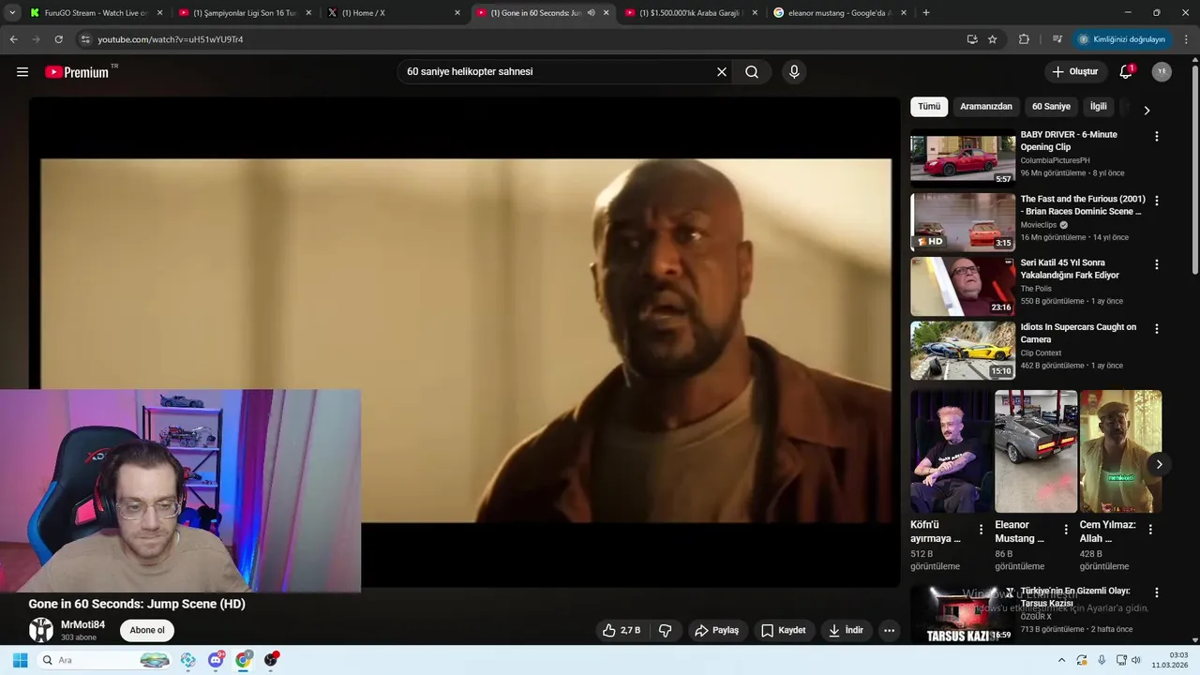The height and width of the screenshot is (675, 1200).
Task: Mute the Gone in 60 Seconds tab audio
Action: click(x=591, y=13)
